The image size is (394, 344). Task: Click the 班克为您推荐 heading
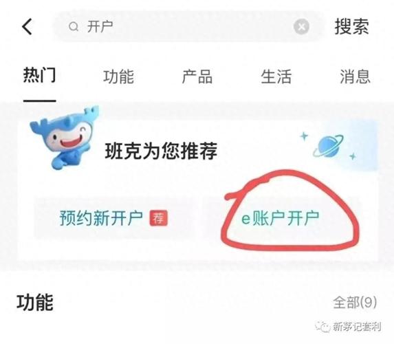tap(161, 151)
